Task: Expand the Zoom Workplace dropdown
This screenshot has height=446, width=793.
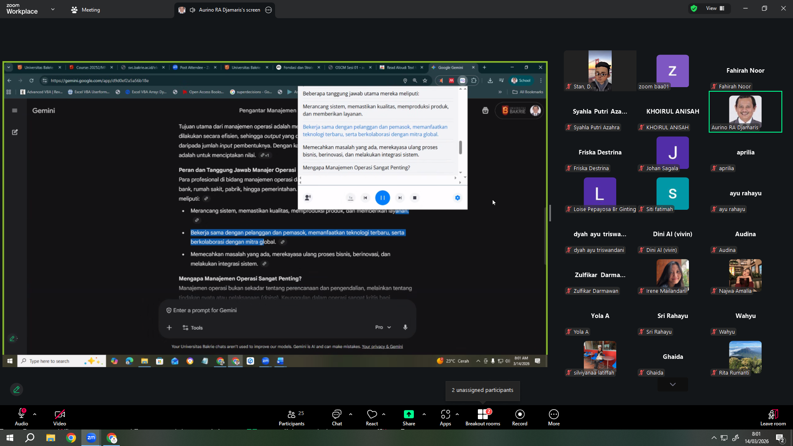Action: click(53, 9)
